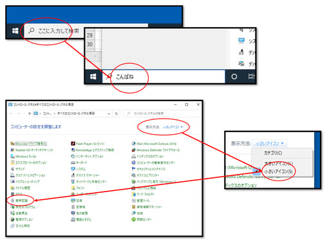Screen dimensions: 327x245
Task: Click the Windows Start button beside こんばね
Action: (x=93, y=77)
